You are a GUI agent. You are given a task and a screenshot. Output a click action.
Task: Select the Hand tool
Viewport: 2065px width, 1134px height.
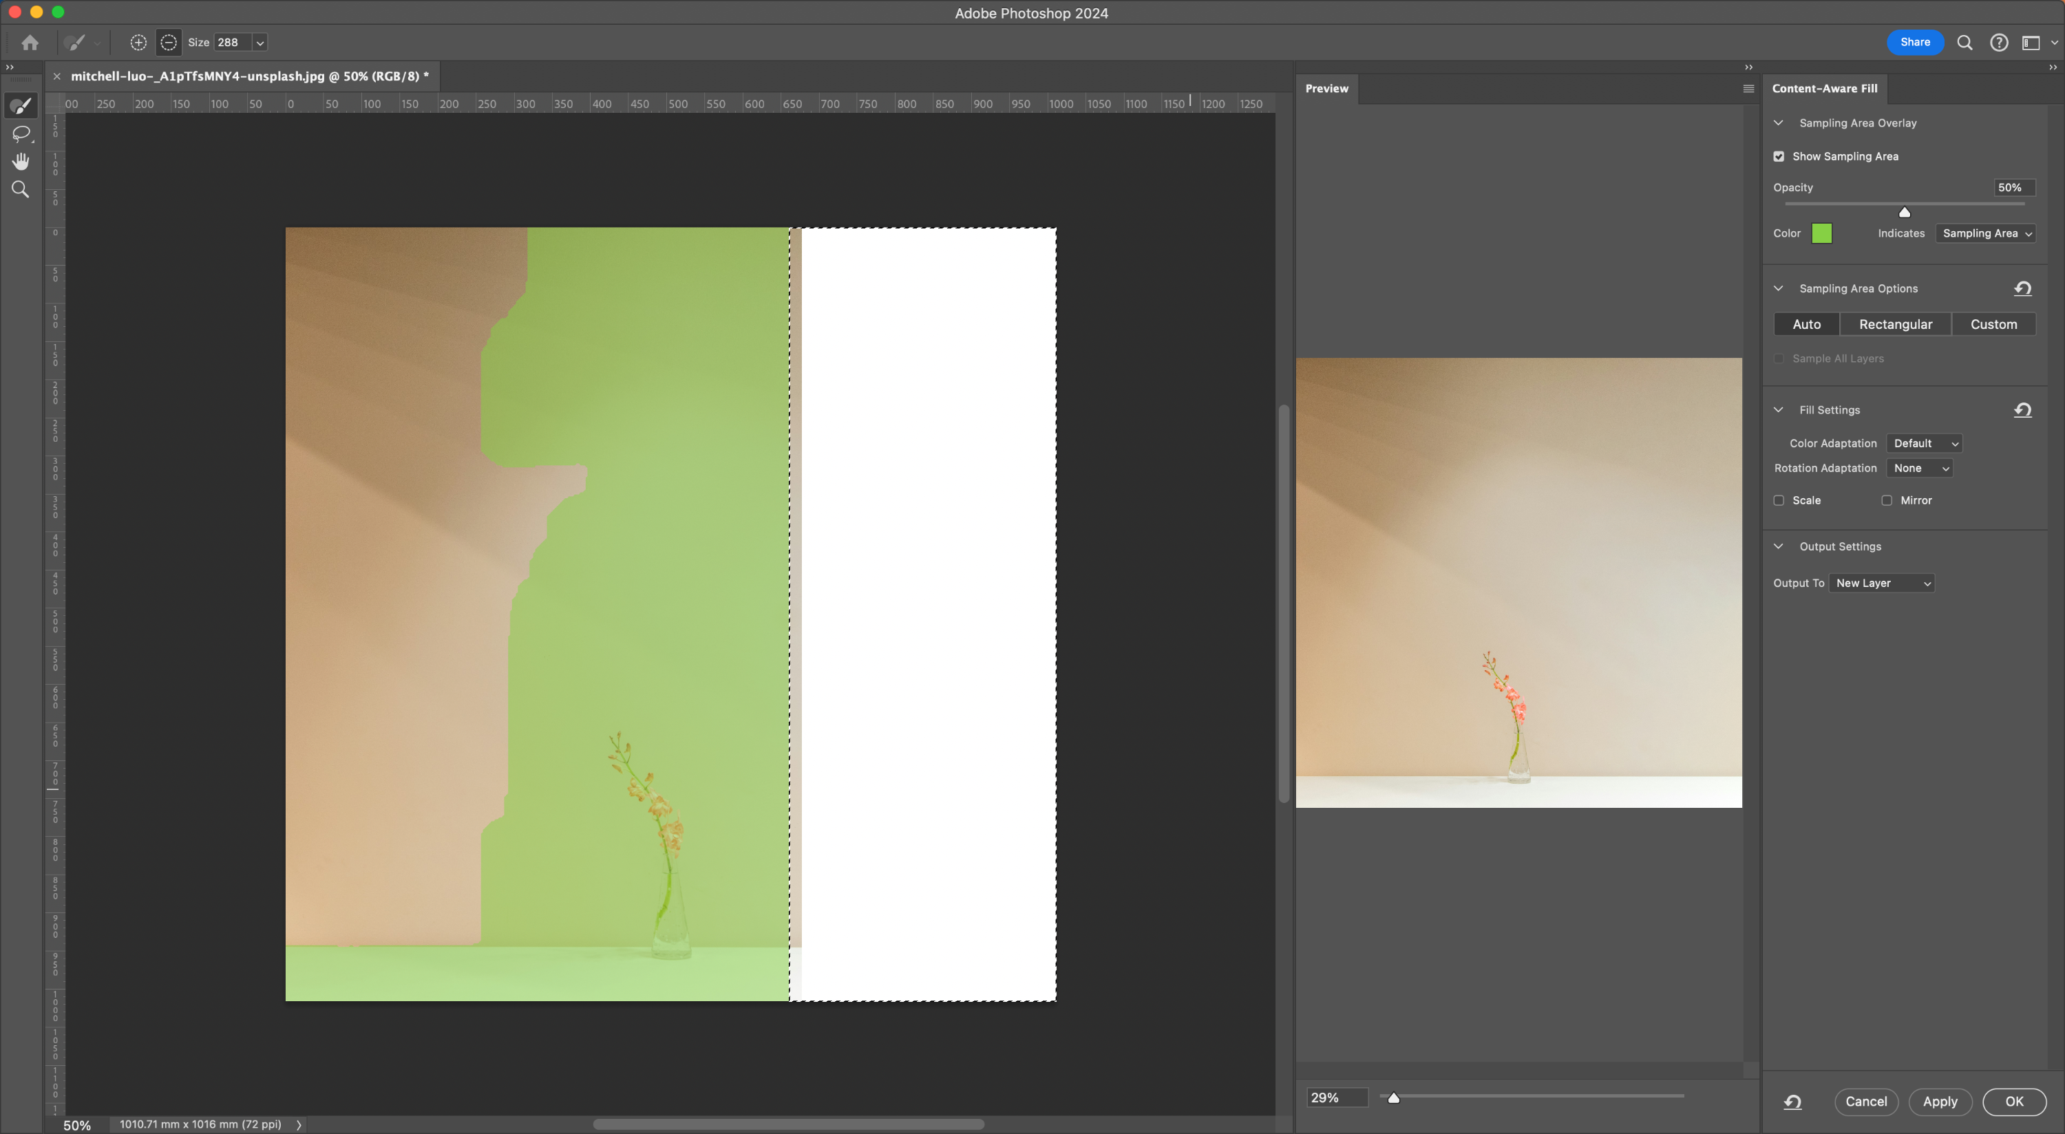point(21,162)
